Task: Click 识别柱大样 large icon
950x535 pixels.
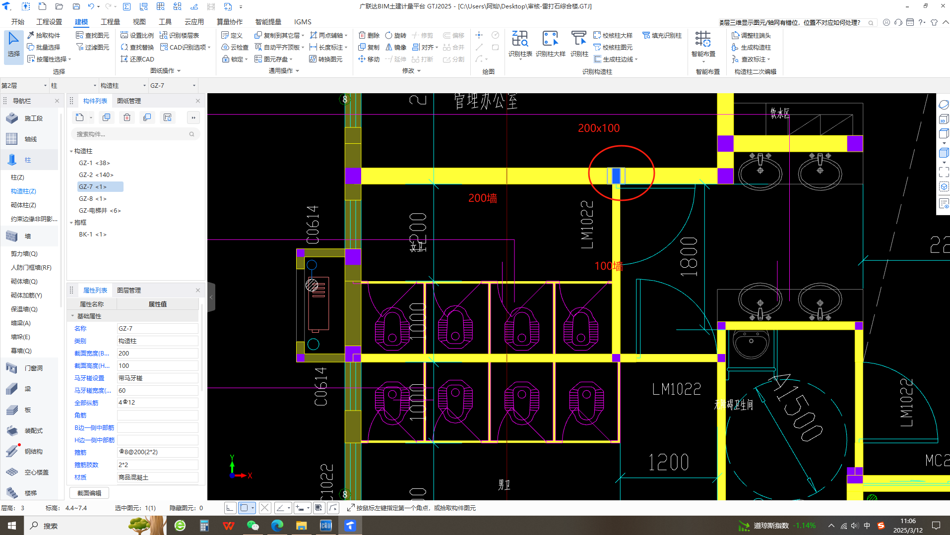Action: 550,44
